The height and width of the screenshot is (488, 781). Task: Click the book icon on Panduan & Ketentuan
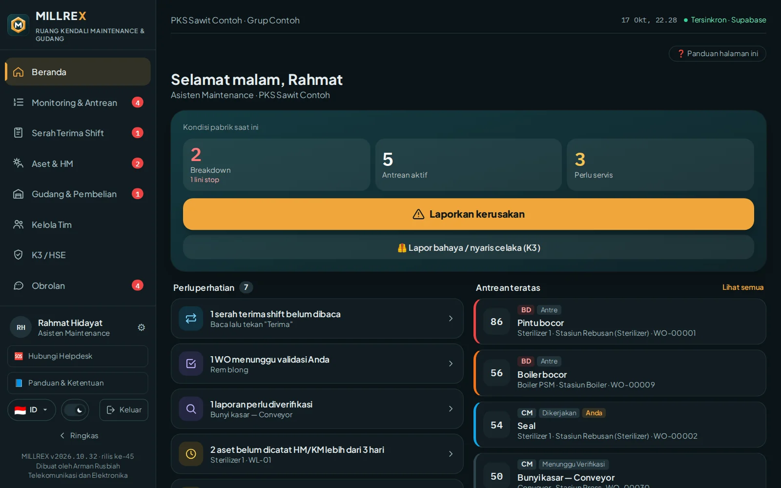pos(19,383)
